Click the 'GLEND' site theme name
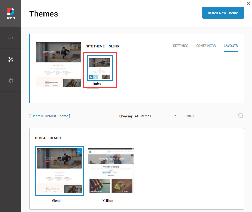252x212 pixels. (x=114, y=46)
